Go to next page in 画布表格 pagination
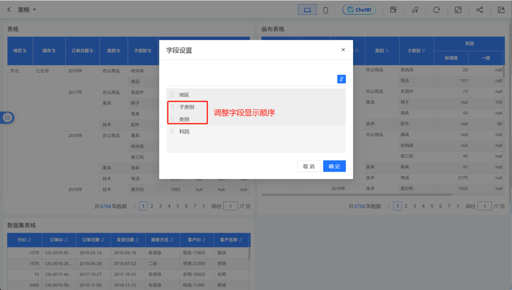The width and height of the screenshot is (512, 290). [x=458, y=206]
